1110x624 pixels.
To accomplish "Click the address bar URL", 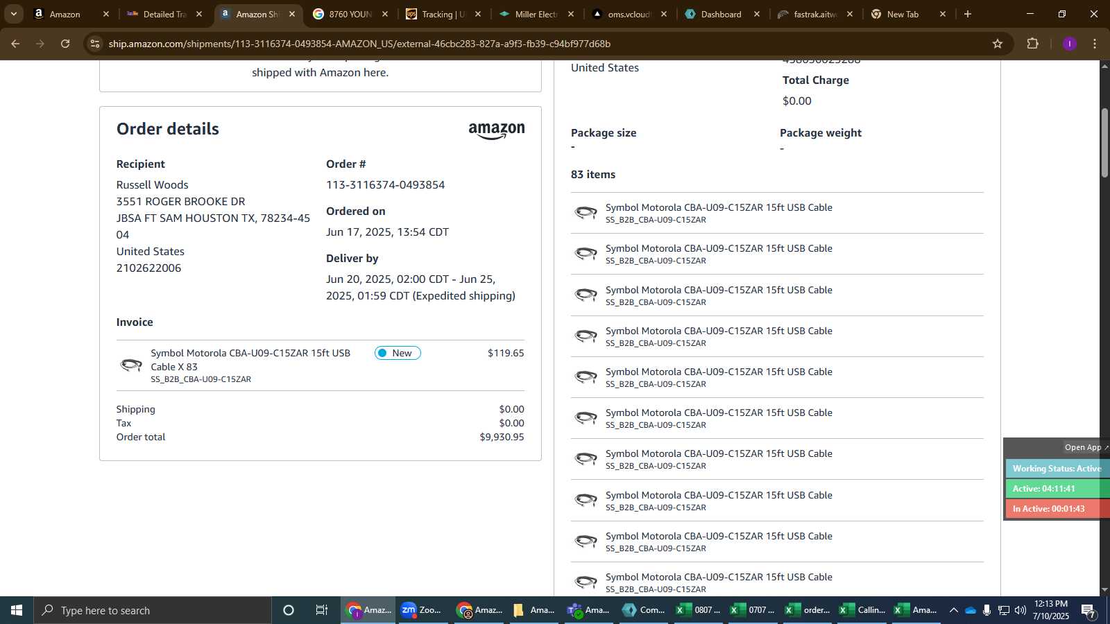I will [x=359, y=44].
